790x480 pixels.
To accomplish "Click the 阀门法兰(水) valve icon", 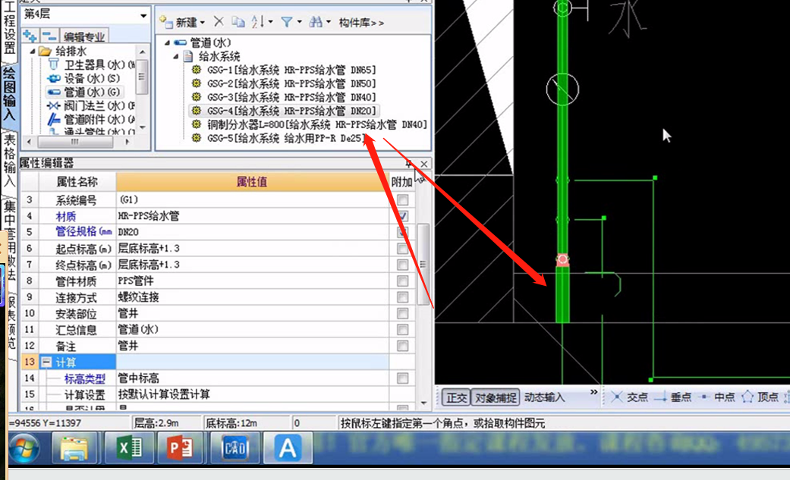I will 53,105.
